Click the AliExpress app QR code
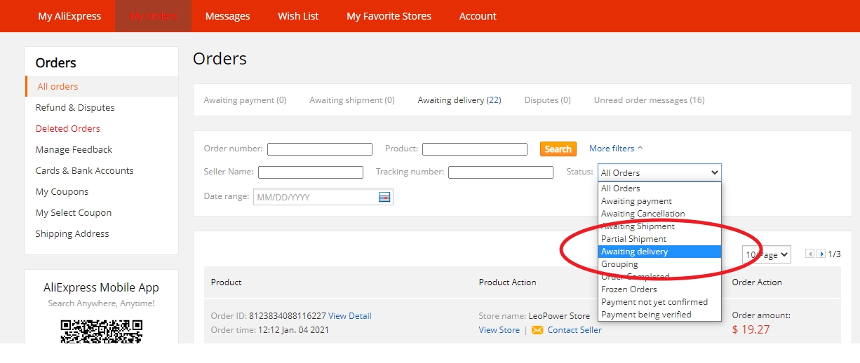The height and width of the screenshot is (363, 860). (102, 331)
